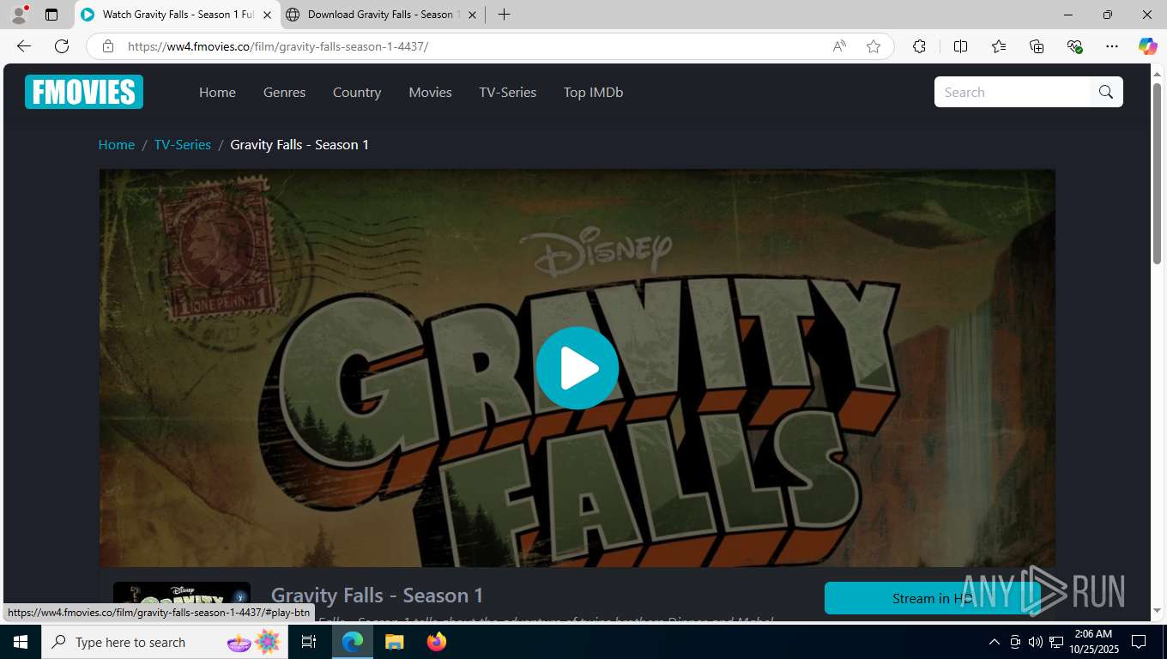
Task: Open Settings and more menu
Action: pyautogui.click(x=1112, y=46)
